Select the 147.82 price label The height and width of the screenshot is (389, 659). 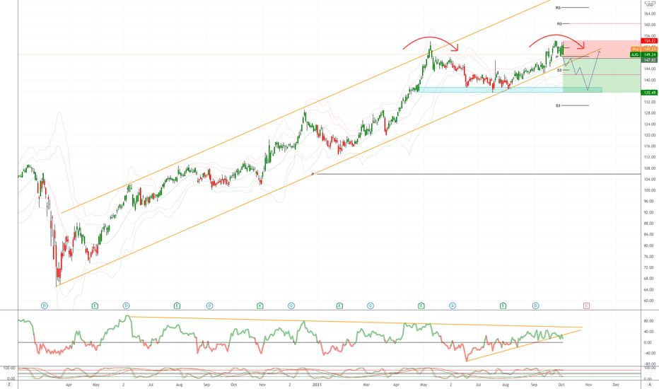pos(649,60)
